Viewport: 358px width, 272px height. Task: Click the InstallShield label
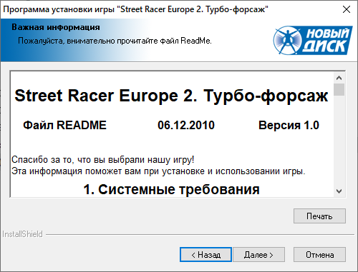(x=22, y=234)
